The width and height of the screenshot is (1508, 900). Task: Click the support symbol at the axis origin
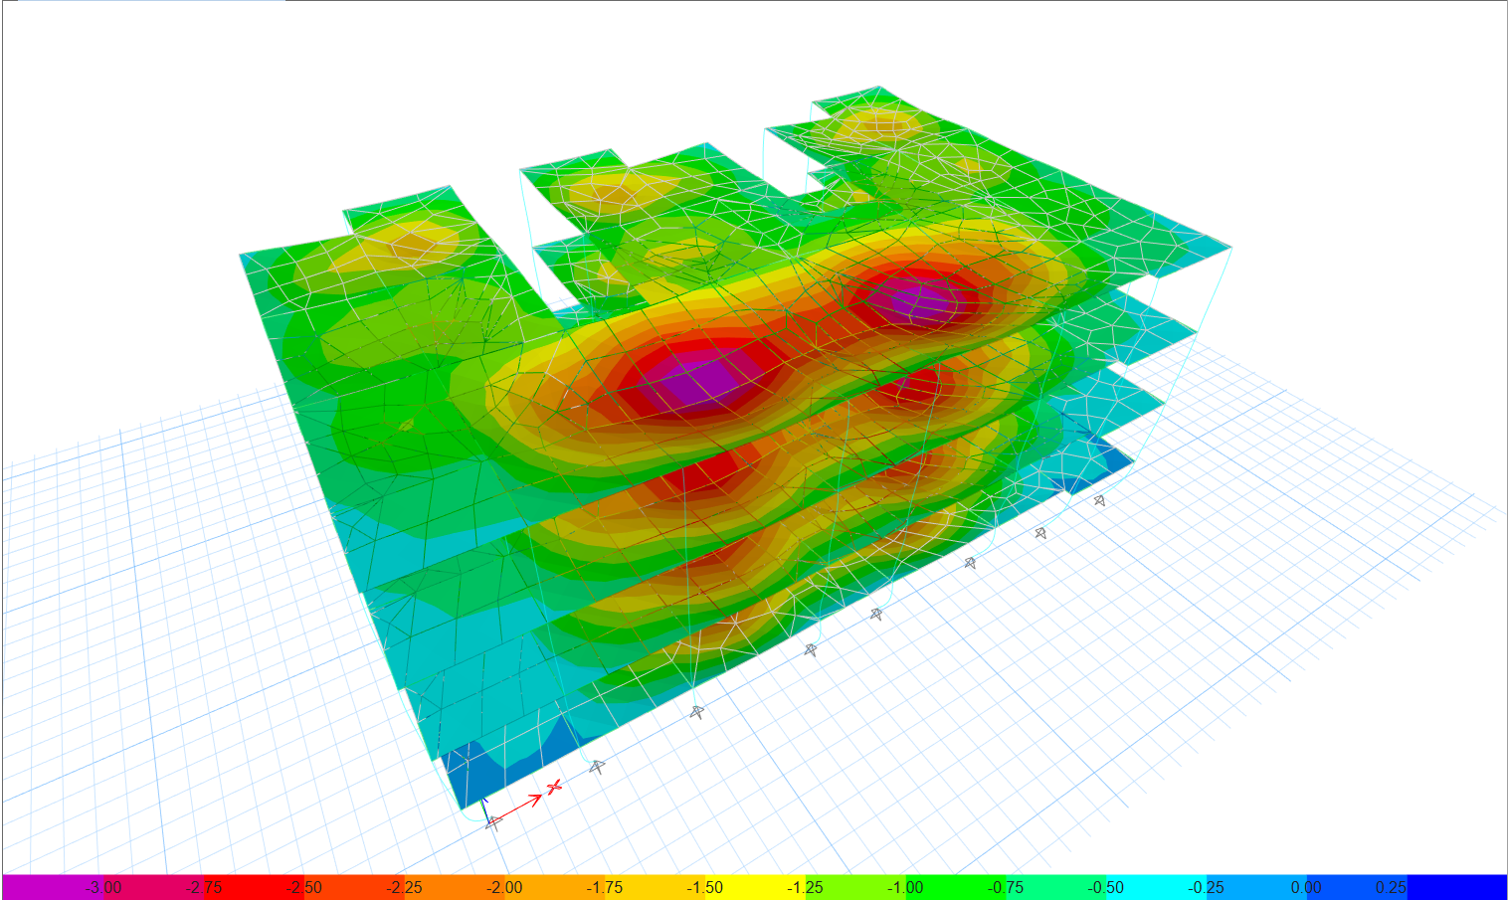[x=492, y=822]
